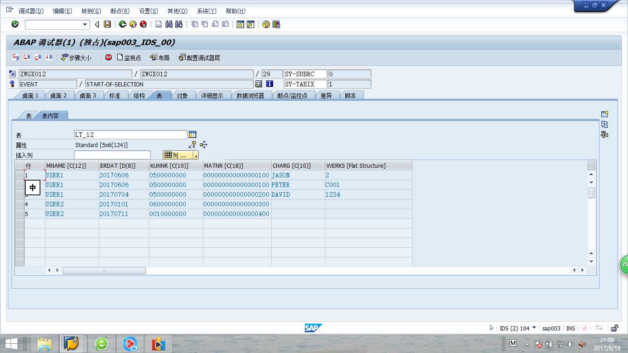Click the Return step debugger icon
Image resolution: width=628 pixels, height=353 pixels.
(38, 57)
